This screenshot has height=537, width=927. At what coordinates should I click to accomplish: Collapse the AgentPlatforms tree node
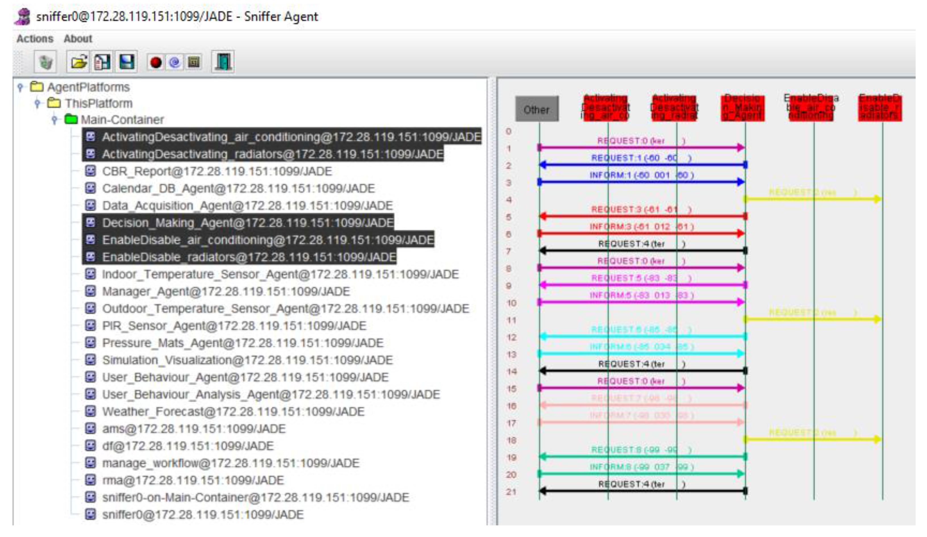pos(20,87)
